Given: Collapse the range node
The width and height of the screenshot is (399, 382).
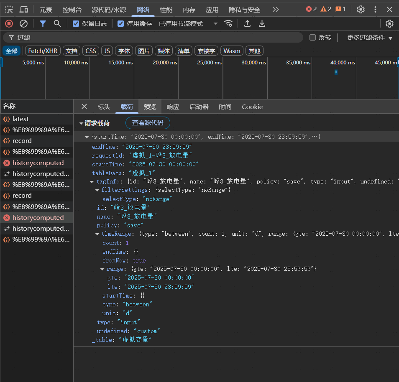Looking at the screenshot, I should (102, 269).
